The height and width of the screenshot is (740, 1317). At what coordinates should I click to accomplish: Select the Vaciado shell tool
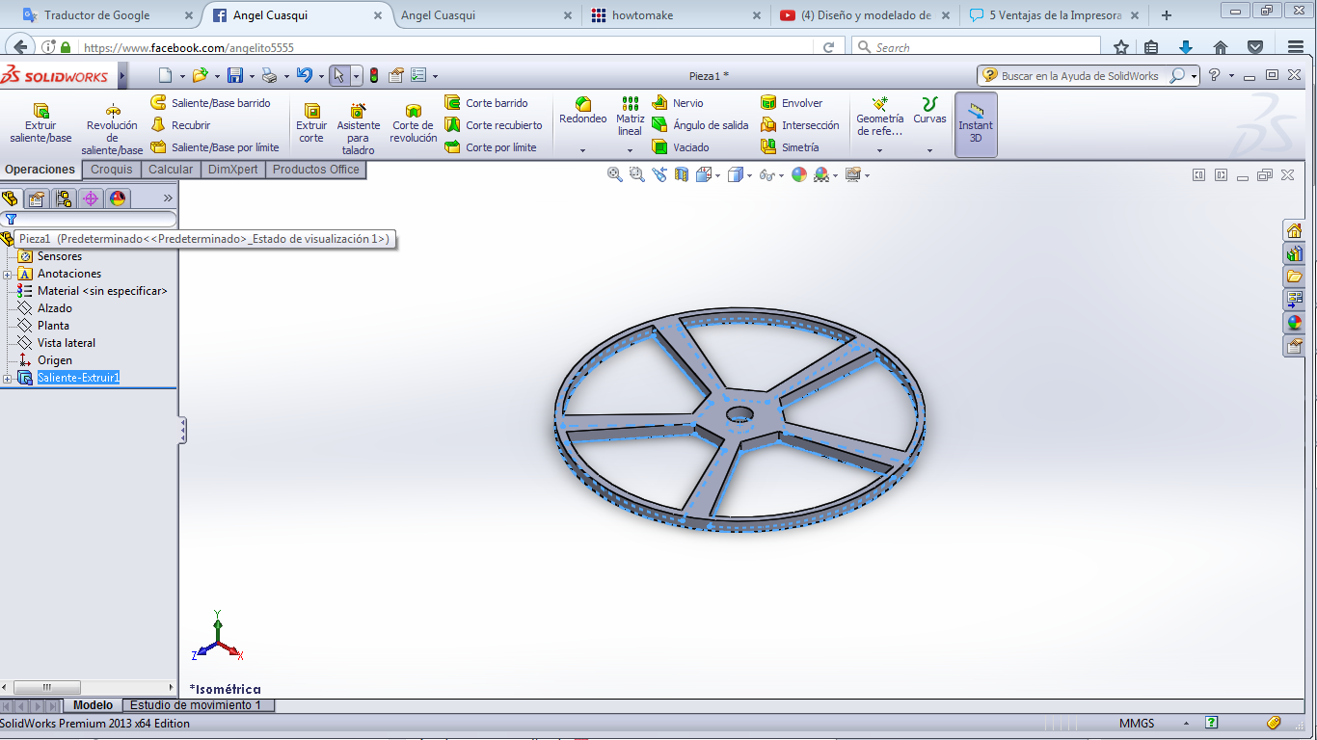pos(681,146)
